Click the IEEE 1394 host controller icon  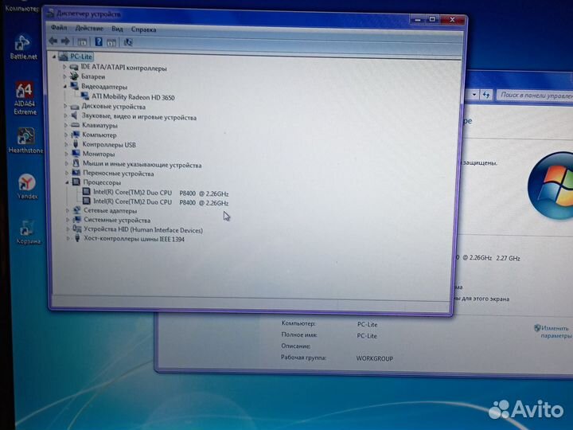point(77,238)
